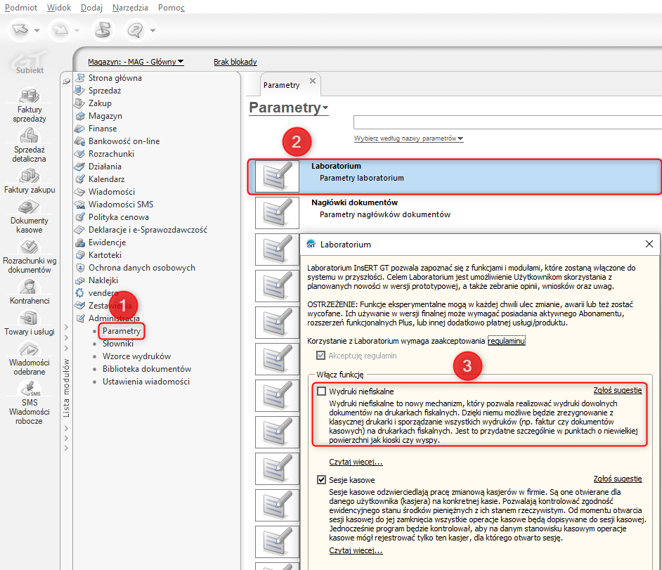Click the globe home icon in toolbar
Image resolution: width=662 pixels, height=570 pixels.
[103, 30]
